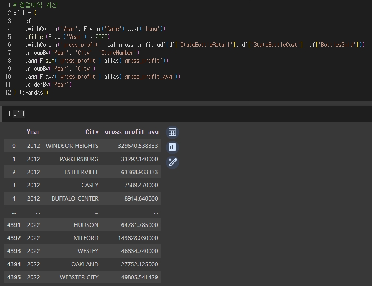Select the Year column header
The height and width of the screenshot is (286, 372).
pyautogui.click(x=33, y=132)
